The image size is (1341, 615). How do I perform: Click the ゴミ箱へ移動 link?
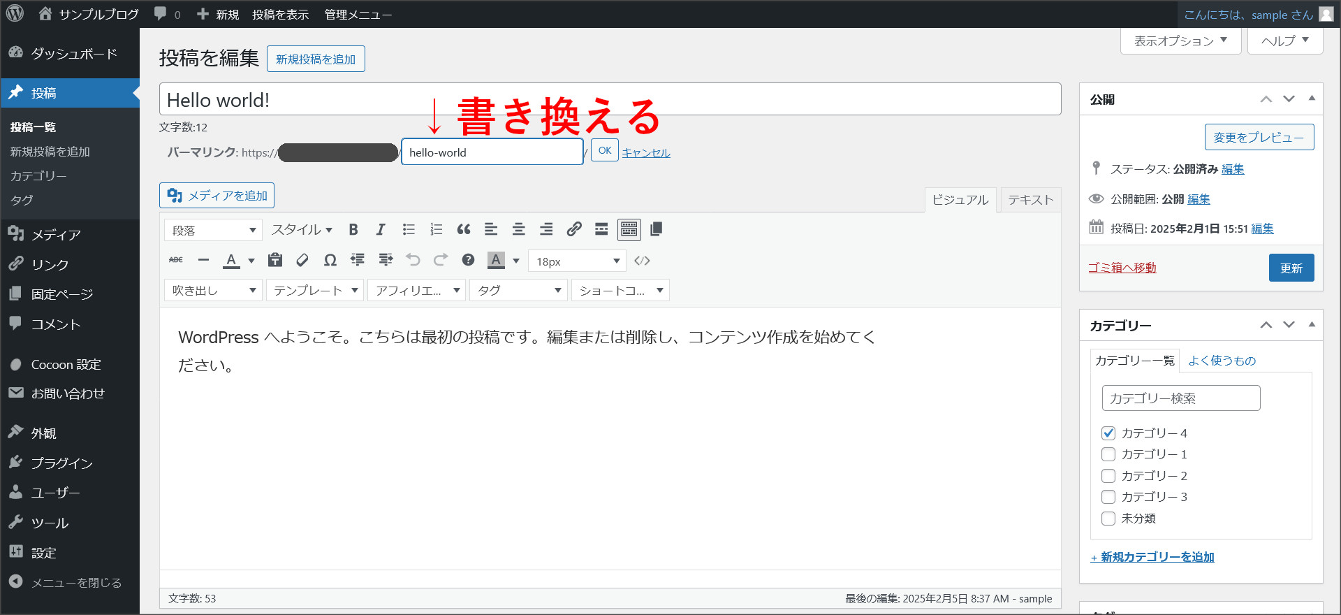tap(1122, 268)
